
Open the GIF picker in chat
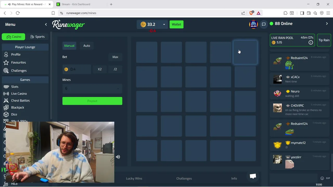328,178
